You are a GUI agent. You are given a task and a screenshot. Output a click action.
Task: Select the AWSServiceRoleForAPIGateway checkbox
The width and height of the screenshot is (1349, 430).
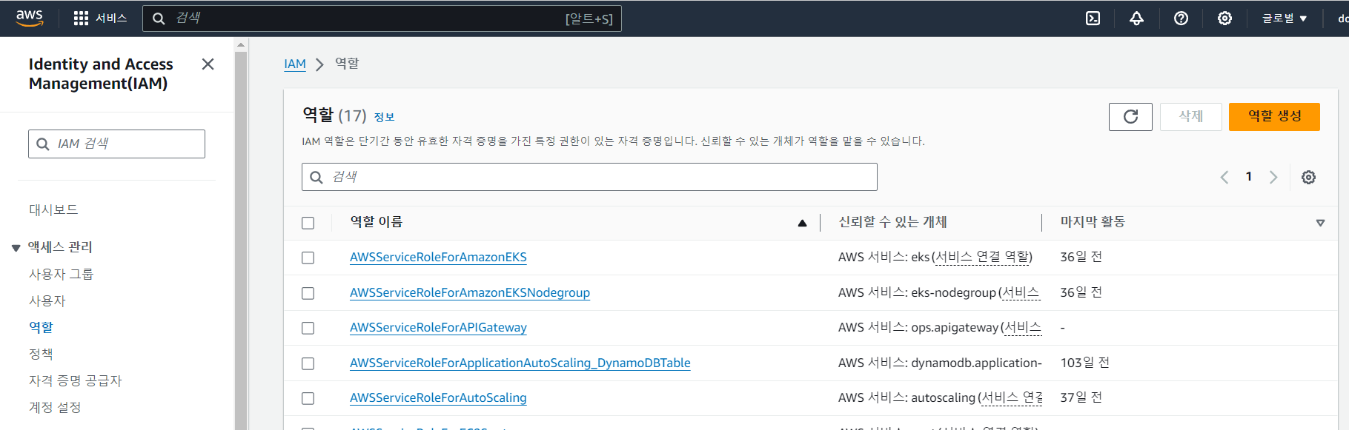(x=308, y=328)
